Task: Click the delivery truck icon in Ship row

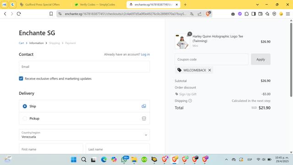Action: 144,106
